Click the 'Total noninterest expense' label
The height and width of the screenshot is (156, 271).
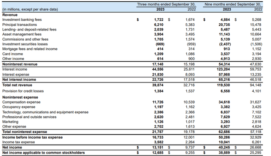click(25, 132)
